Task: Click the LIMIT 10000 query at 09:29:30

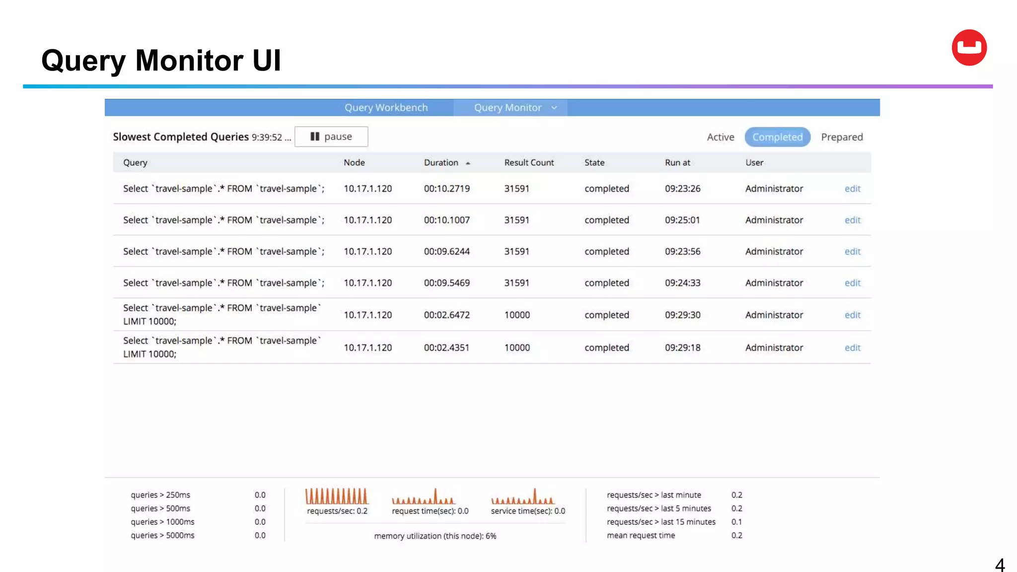Action: (x=222, y=315)
